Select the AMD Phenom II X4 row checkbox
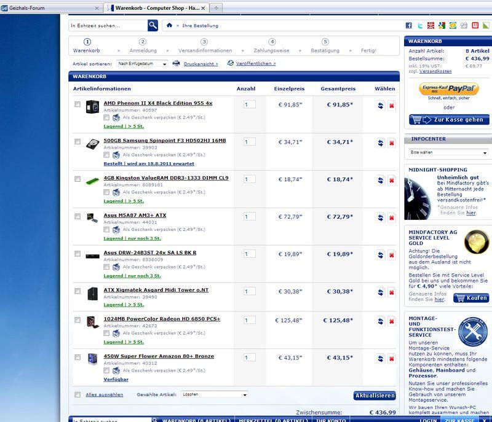 [x=77, y=104]
